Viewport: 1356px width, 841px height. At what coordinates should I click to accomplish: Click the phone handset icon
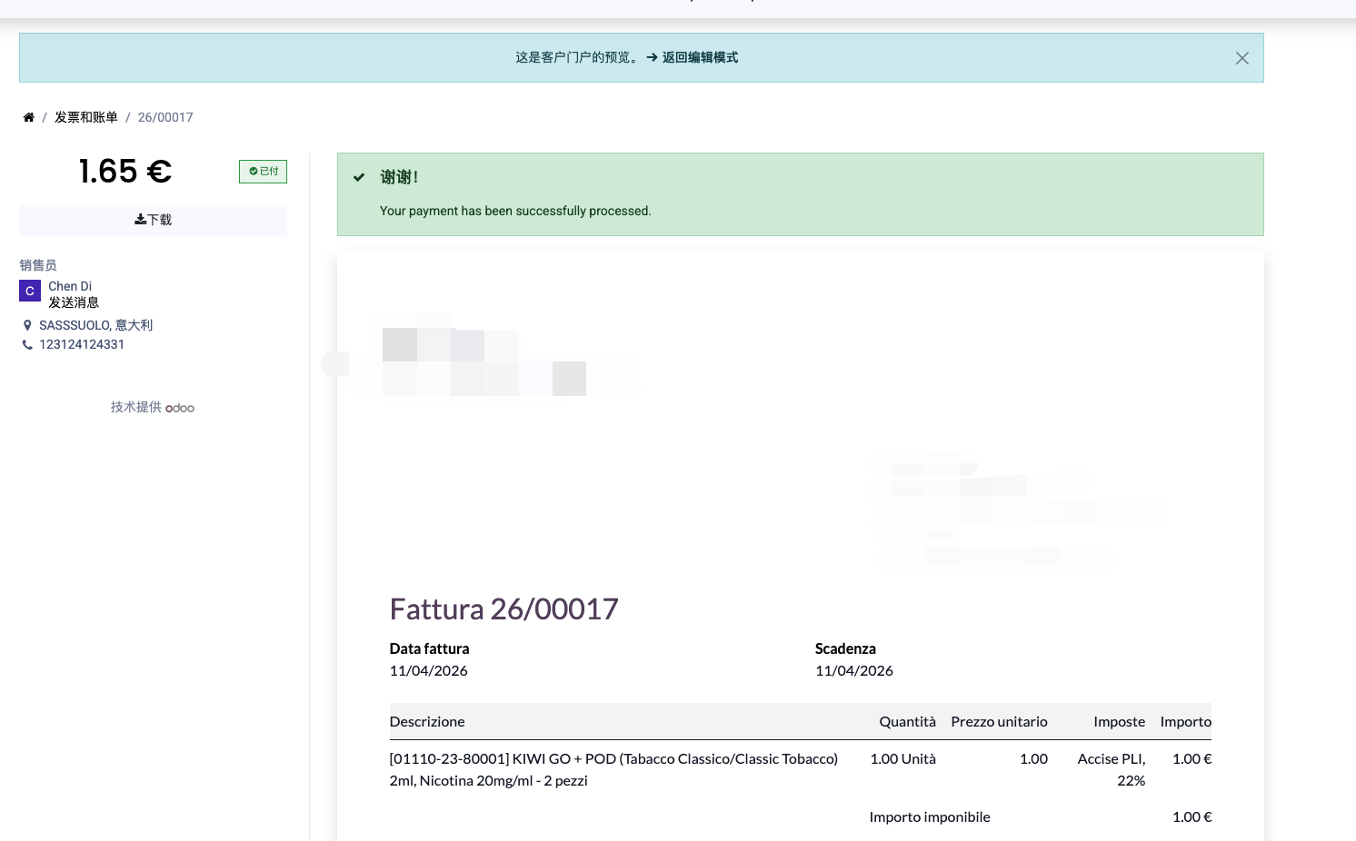[x=27, y=344]
